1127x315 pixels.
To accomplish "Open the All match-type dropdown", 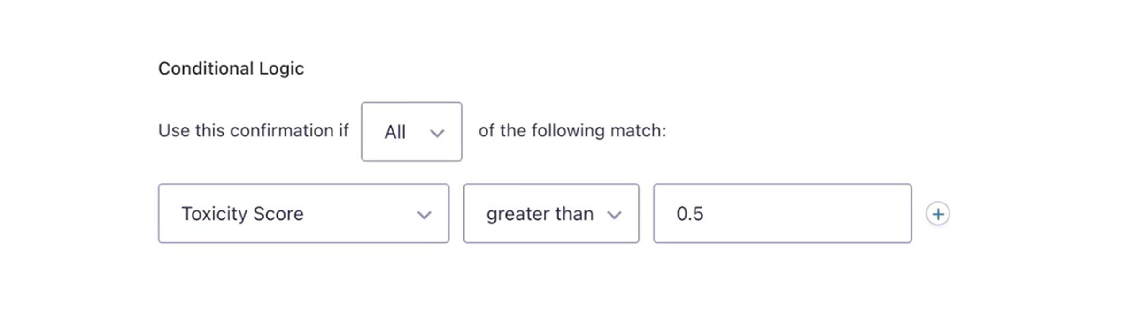I will 411,132.
